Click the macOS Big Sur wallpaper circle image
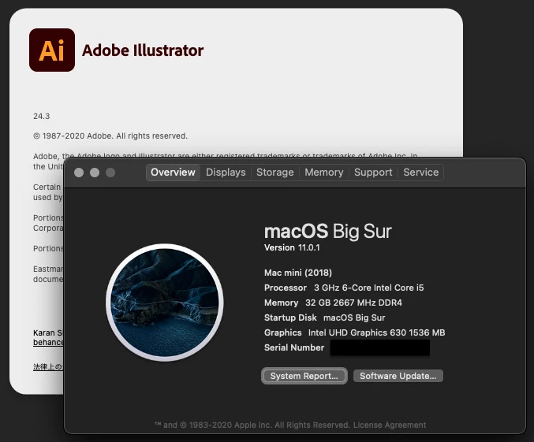 [x=165, y=303]
